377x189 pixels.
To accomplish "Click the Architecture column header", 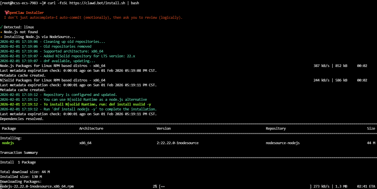I will 91,129.
